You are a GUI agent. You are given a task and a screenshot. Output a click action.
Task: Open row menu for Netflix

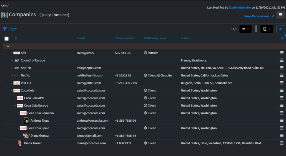coord(282,75)
